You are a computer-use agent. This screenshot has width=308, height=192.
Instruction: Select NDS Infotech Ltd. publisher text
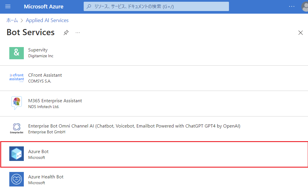[44, 107]
